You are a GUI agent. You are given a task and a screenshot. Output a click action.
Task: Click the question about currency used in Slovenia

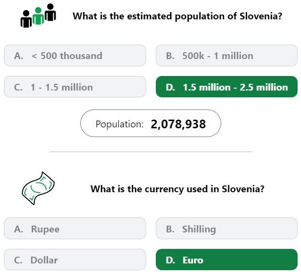[x=178, y=189]
